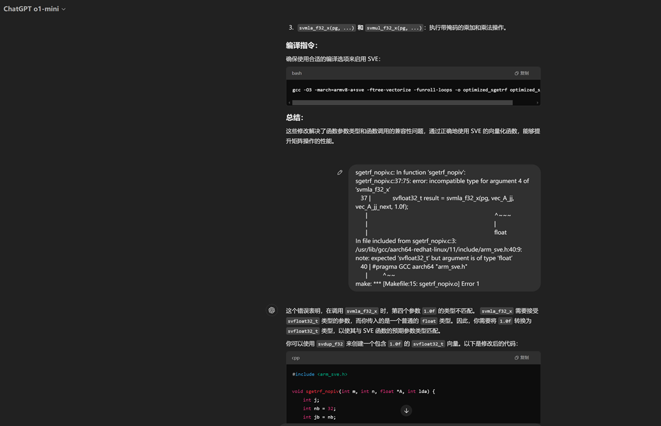This screenshot has width=661, height=426.
Task: Click the gcc command line text
Action: point(412,90)
